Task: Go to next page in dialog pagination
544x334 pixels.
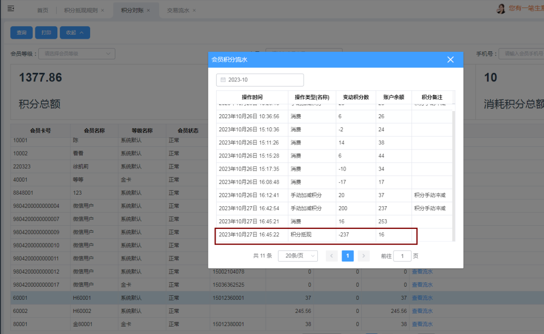Action: [364, 256]
